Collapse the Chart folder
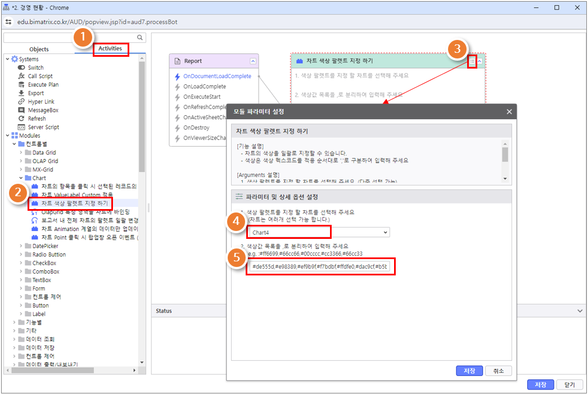The width and height of the screenshot is (588, 394). click(21, 178)
